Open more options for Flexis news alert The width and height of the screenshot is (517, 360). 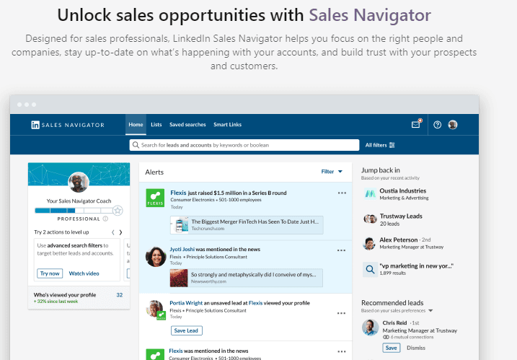tap(342, 352)
